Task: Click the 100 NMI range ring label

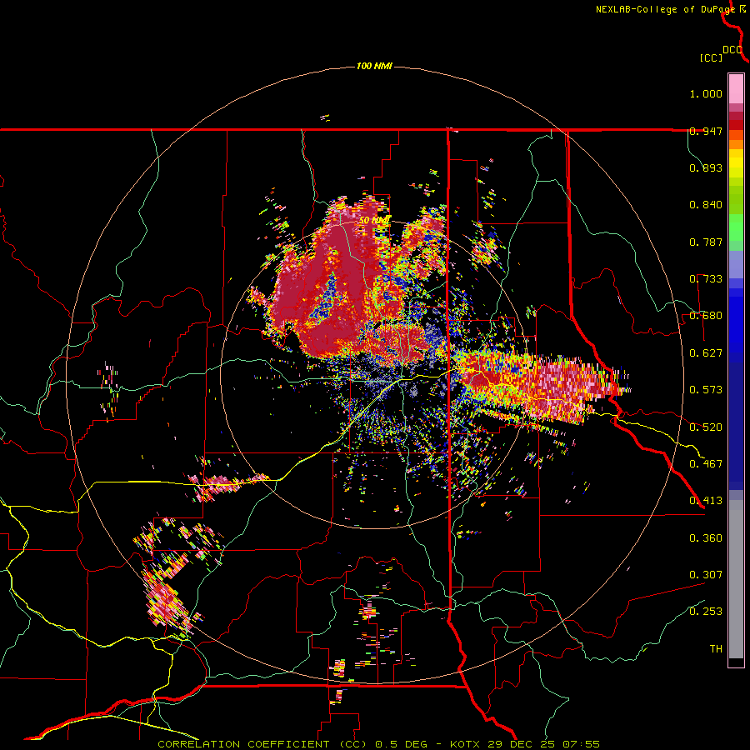Action: point(374,66)
